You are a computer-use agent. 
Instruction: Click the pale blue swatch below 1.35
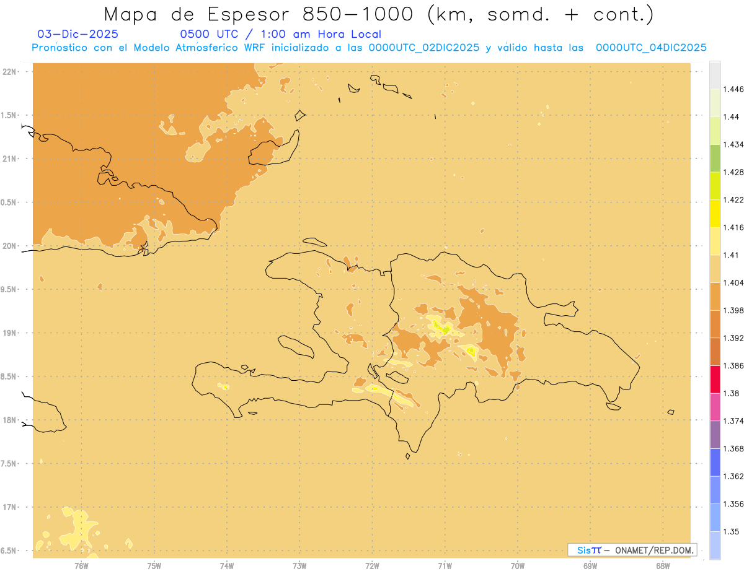pyautogui.click(x=715, y=545)
